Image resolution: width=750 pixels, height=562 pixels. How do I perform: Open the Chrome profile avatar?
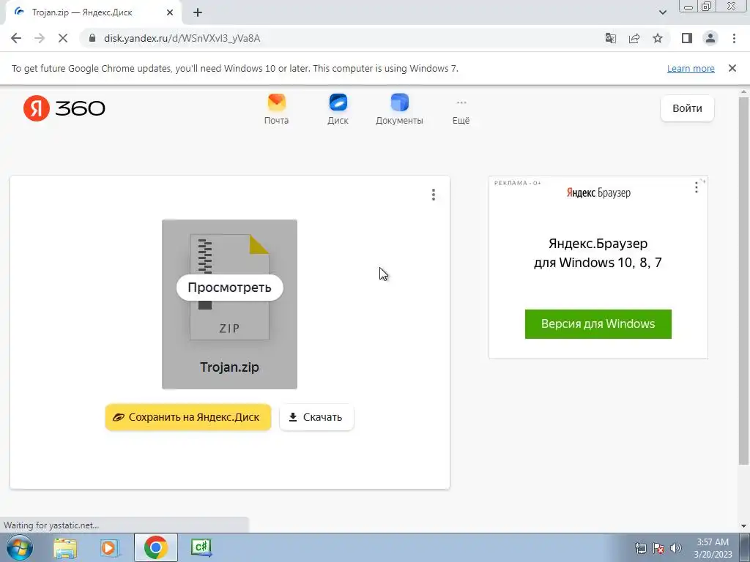[710, 38]
